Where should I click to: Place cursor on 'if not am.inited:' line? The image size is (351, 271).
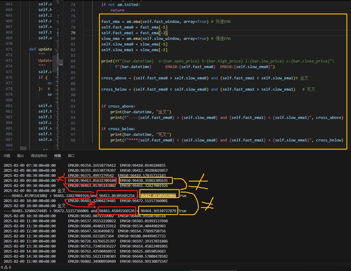pos(121,5)
